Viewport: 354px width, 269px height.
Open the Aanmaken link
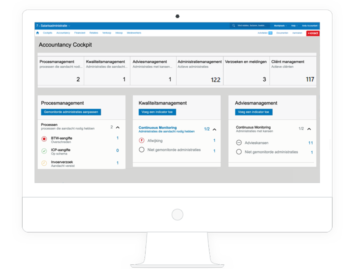click(x=297, y=33)
